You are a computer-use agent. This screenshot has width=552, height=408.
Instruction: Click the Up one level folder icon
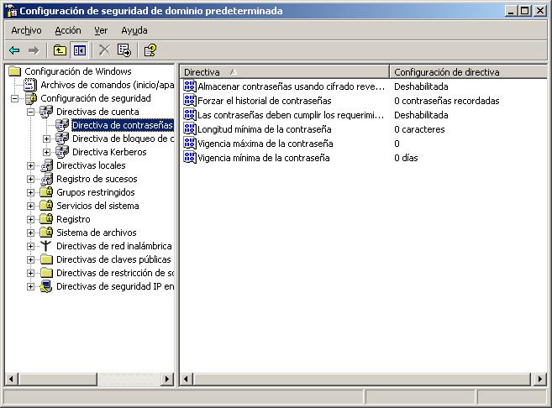pos(60,50)
